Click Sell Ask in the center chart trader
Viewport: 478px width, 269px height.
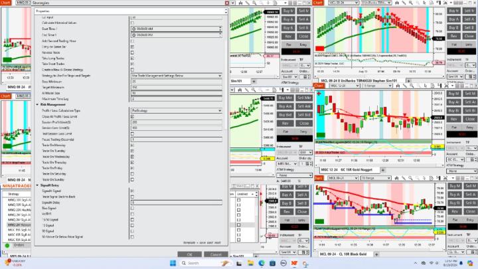coord(303,106)
